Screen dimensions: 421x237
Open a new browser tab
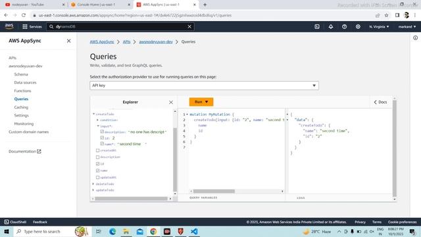(x=205, y=5)
